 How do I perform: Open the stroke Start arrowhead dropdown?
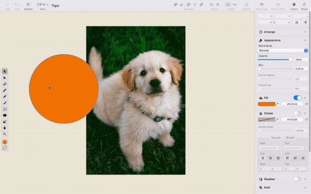click(x=271, y=148)
